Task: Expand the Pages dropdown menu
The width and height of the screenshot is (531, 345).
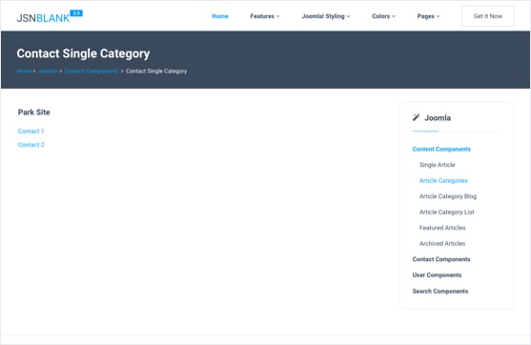Action: click(428, 16)
